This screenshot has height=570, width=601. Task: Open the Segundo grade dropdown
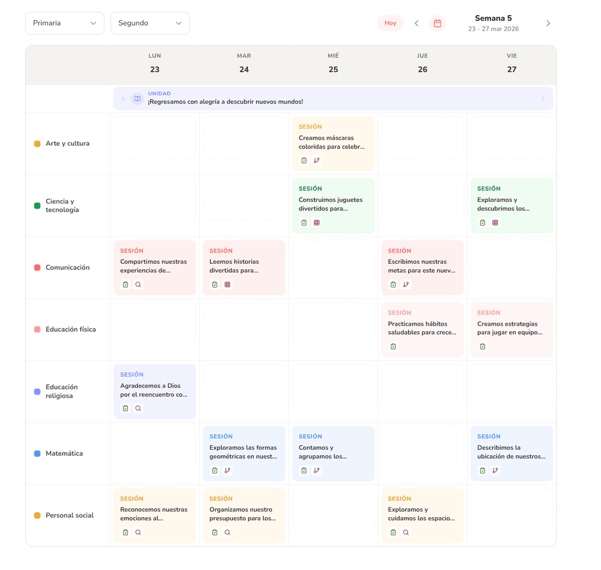150,23
